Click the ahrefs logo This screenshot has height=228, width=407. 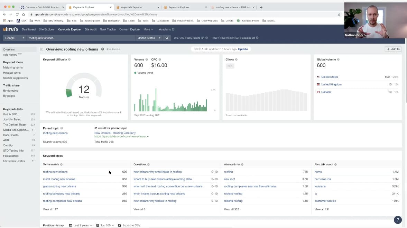pyautogui.click(x=10, y=29)
